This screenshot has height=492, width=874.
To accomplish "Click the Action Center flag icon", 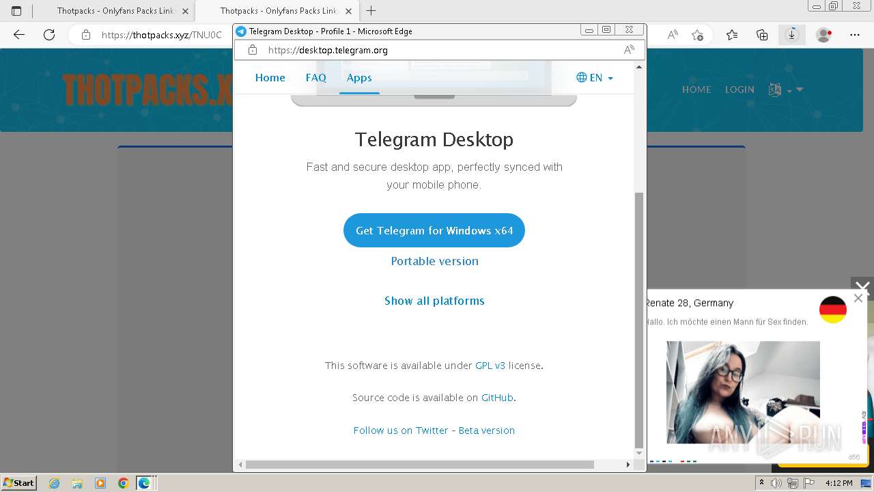I will [808, 483].
